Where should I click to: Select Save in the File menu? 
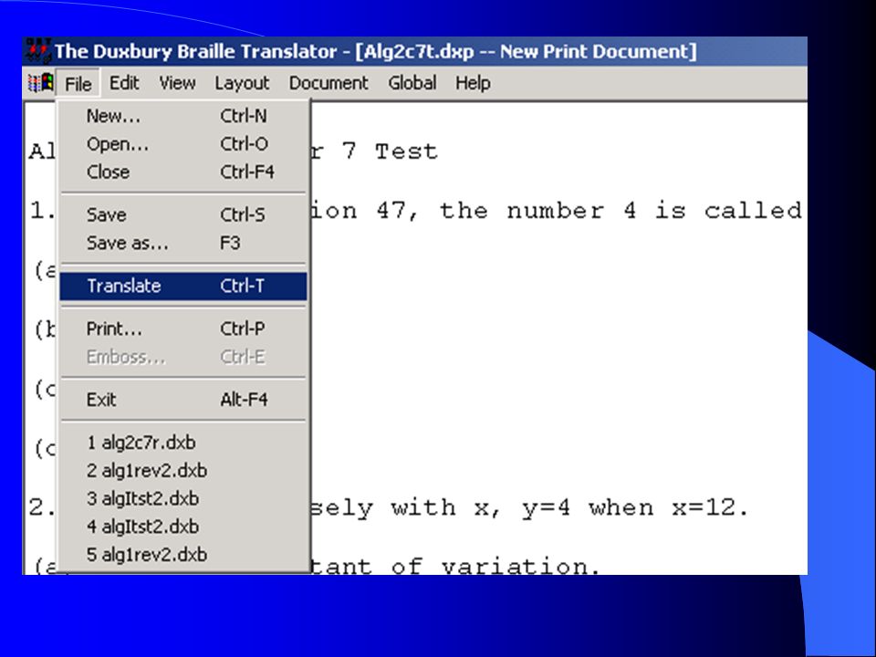tap(183, 215)
